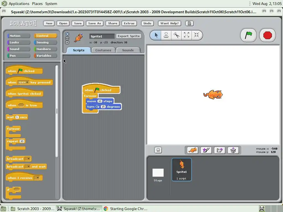The image size is (283, 212).
Task: Click the Squeak icon in system tray
Action: pyautogui.click(x=262, y=209)
